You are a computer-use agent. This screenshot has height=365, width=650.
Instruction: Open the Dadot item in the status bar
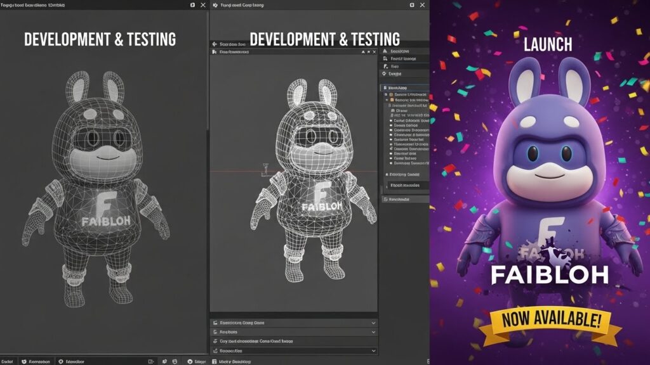coord(8,361)
